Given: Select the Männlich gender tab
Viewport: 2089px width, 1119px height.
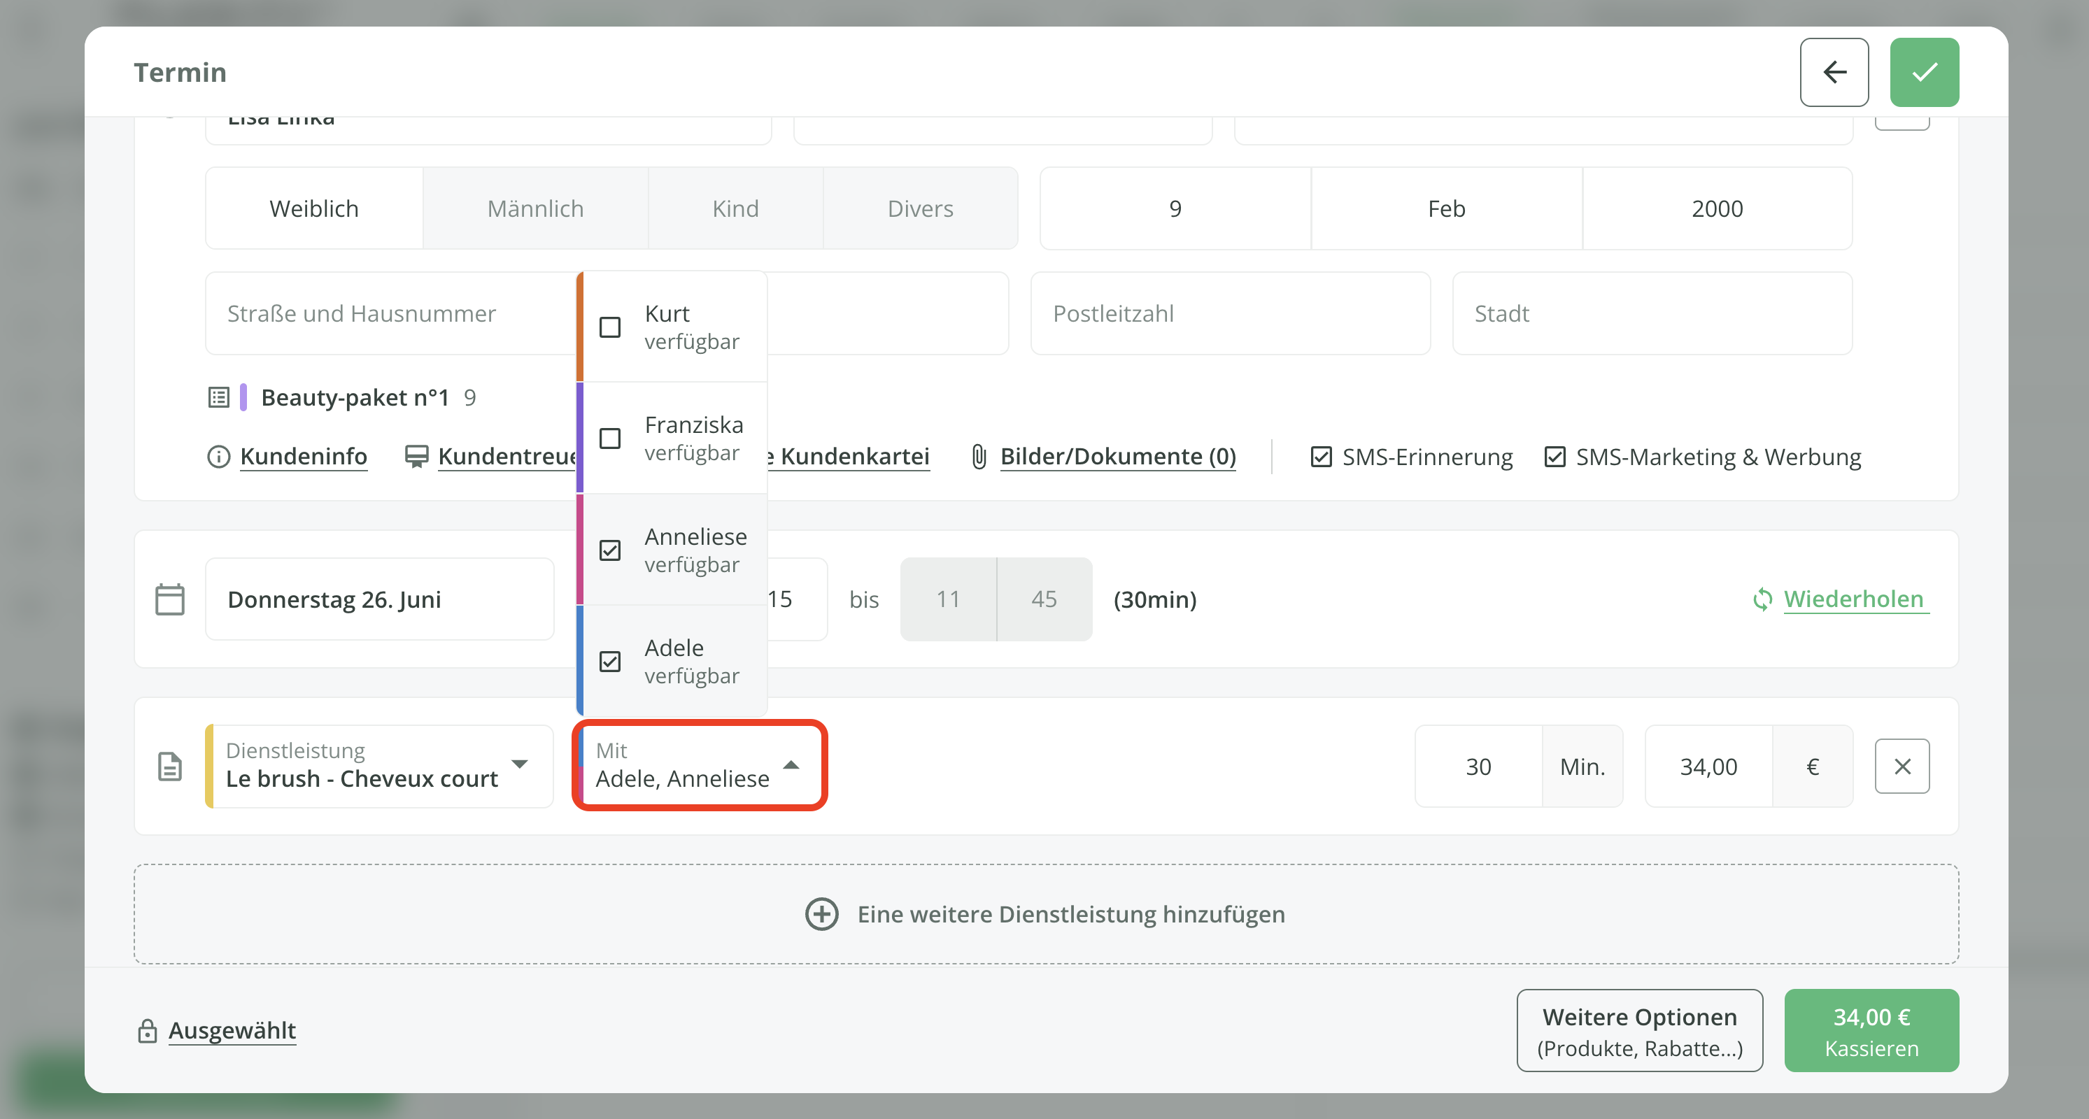Looking at the screenshot, I should pos(535,208).
